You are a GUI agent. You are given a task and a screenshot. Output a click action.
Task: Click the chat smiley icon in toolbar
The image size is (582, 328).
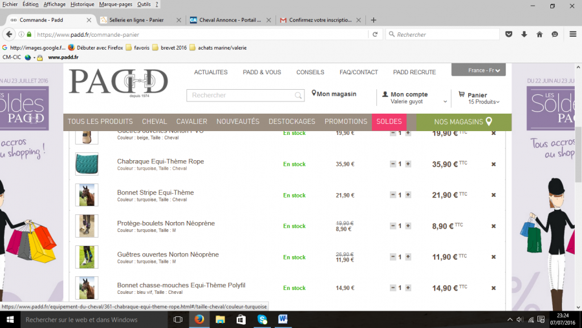[x=555, y=34]
